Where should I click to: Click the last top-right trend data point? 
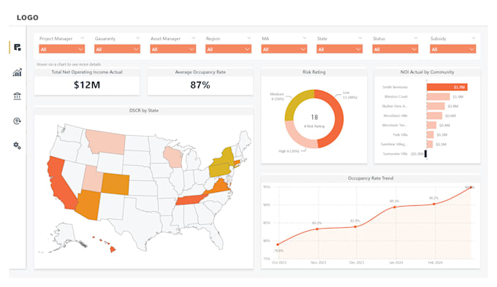point(471,187)
